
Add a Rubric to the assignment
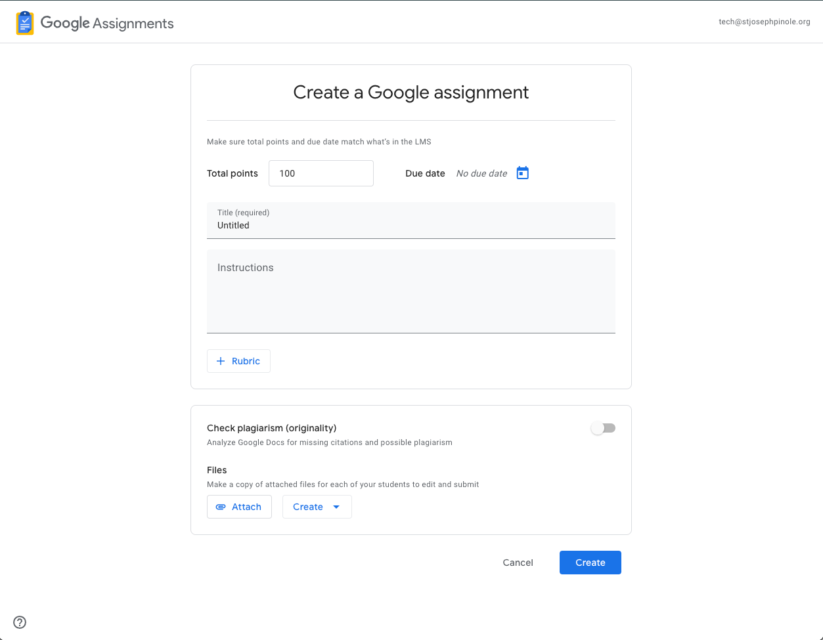click(238, 361)
